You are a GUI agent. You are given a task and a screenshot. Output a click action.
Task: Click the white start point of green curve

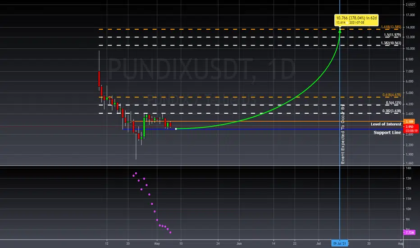coord(176,129)
